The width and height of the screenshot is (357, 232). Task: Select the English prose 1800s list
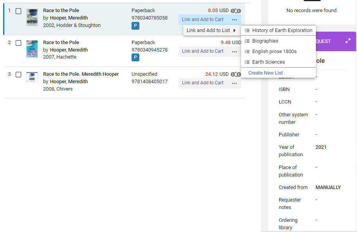[274, 52]
